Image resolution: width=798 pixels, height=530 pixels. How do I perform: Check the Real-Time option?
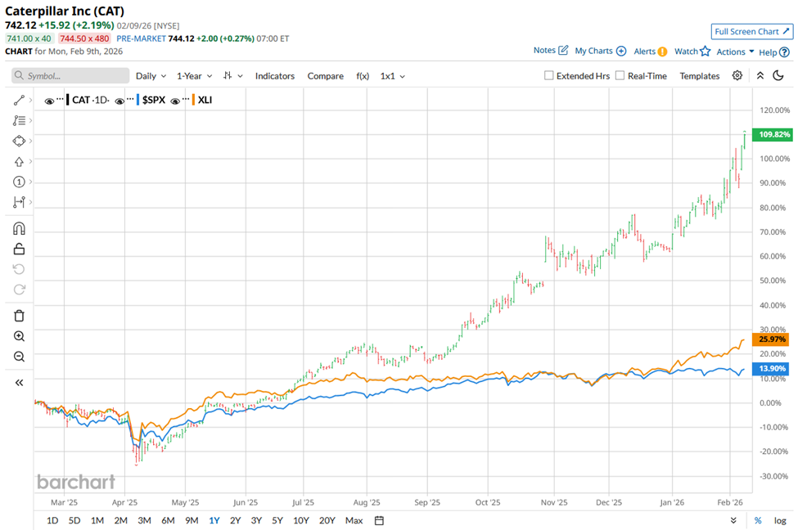pos(620,76)
